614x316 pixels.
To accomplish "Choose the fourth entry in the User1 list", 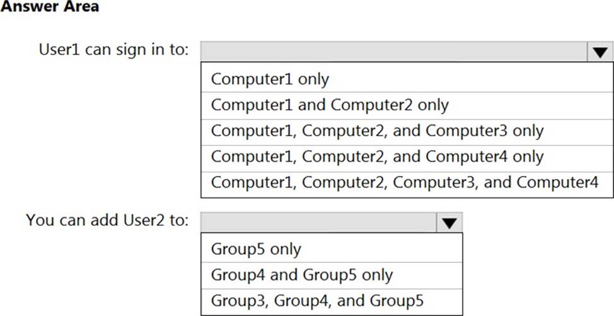I will (377, 156).
